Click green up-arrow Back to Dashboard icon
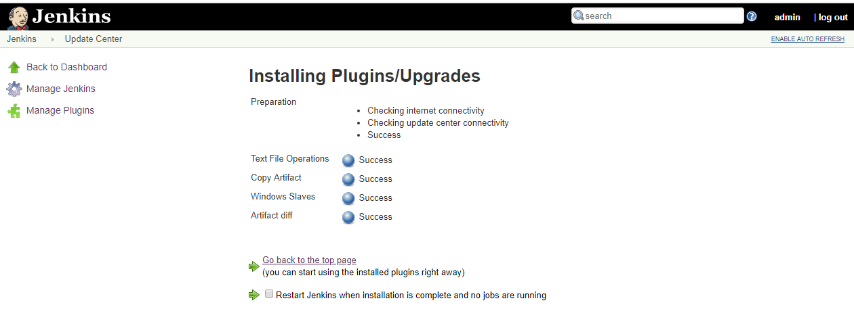This screenshot has width=854, height=328. [14, 67]
